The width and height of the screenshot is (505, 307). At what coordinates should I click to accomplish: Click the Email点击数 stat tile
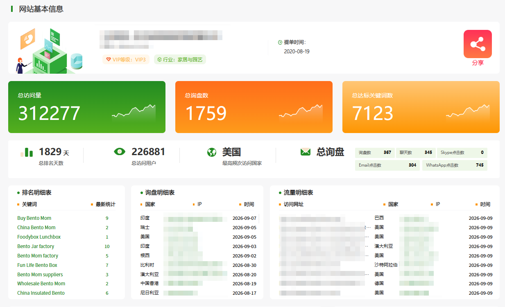click(x=387, y=165)
